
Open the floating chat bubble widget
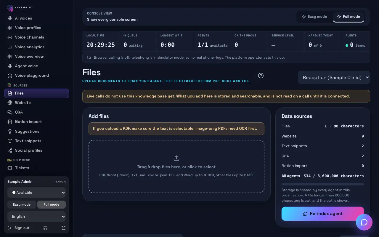click(364, 222)
